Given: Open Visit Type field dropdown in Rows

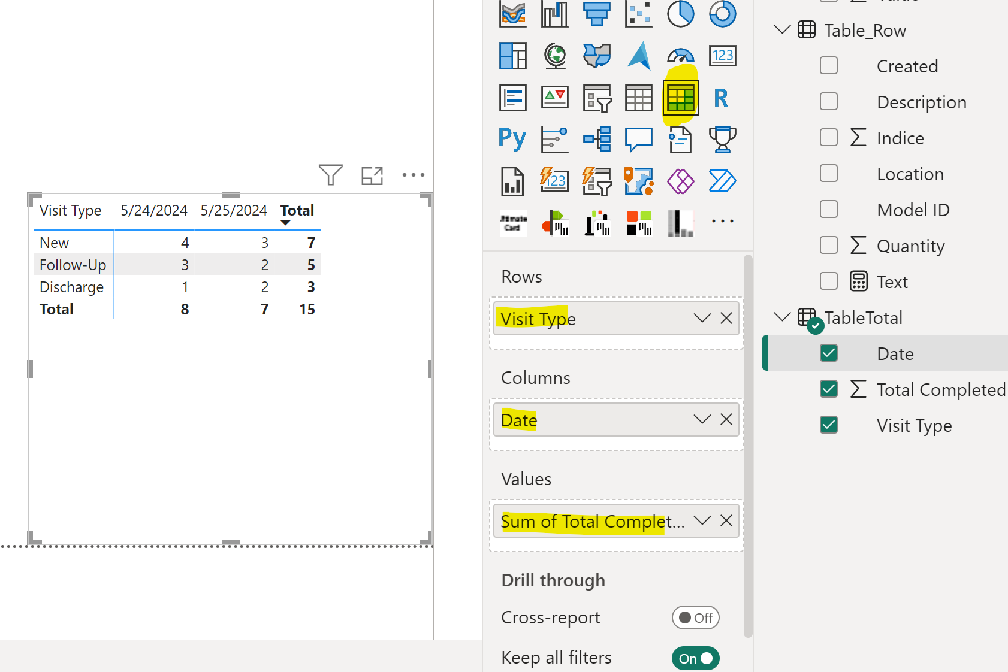Looking at the screenshot, I should point(702,318).
